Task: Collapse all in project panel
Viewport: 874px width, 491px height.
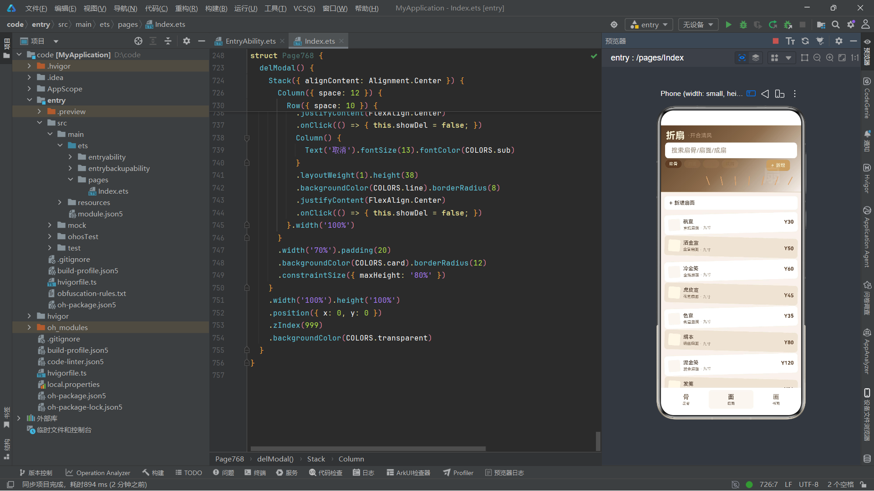Action: click(168, 41)
